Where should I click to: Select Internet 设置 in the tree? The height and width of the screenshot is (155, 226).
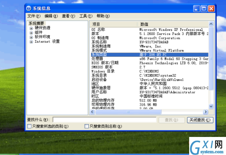(47, 41)
